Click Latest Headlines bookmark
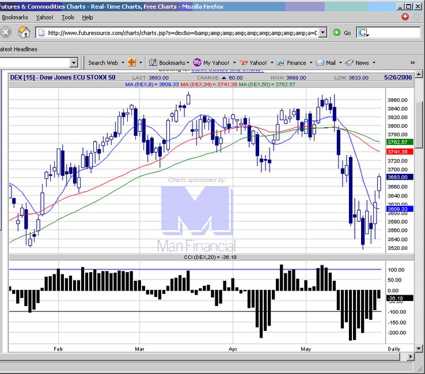 coord(18,49)
